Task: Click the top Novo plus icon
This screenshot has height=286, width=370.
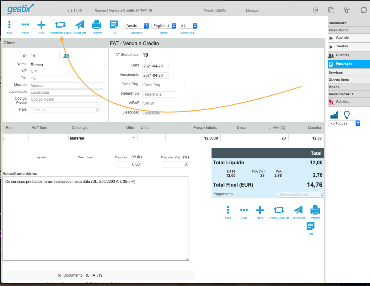Action: (x=41, y=25)
